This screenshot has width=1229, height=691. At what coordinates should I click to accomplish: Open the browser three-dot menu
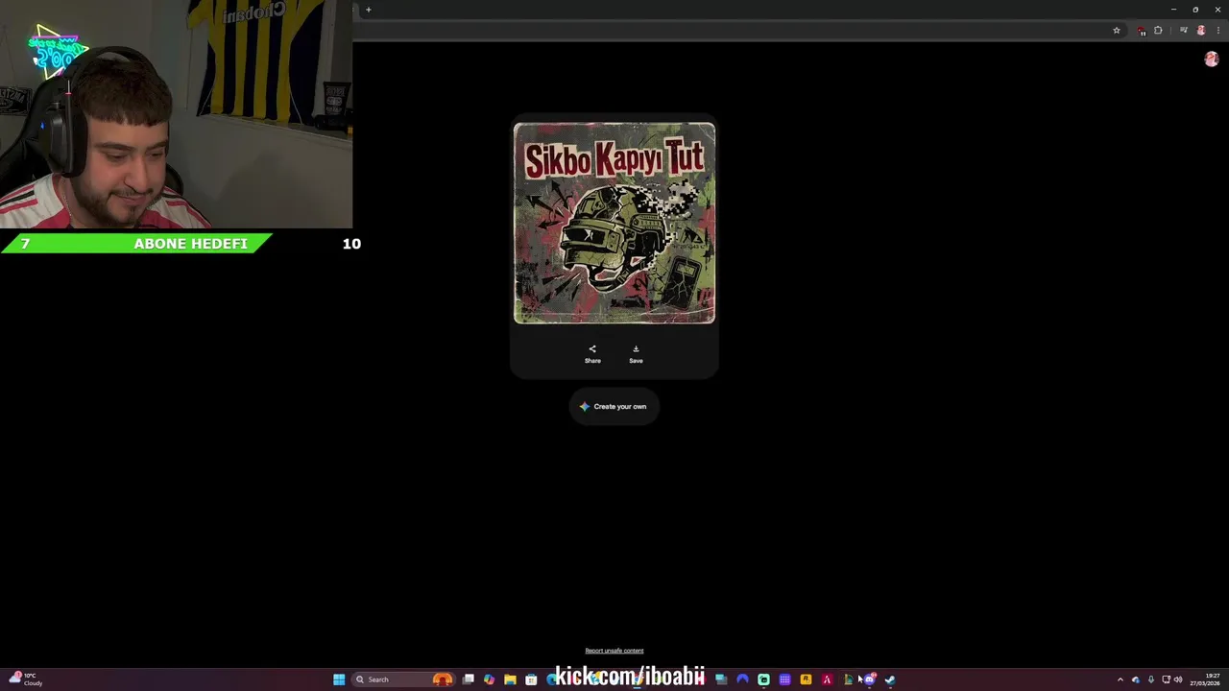[1217, 31]
